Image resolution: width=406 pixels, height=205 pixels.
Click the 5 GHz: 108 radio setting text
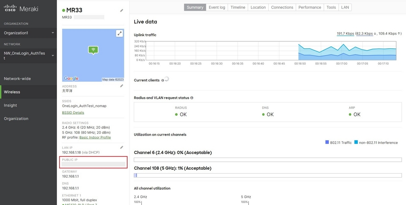point(86,133)
